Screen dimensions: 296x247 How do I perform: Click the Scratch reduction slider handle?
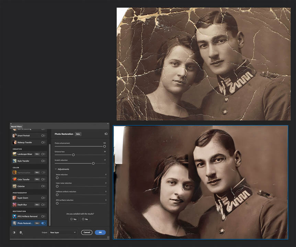pyautogui.click(x=93, y=163)
